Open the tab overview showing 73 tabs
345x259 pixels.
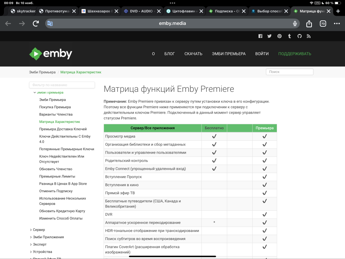coord(323,24)
